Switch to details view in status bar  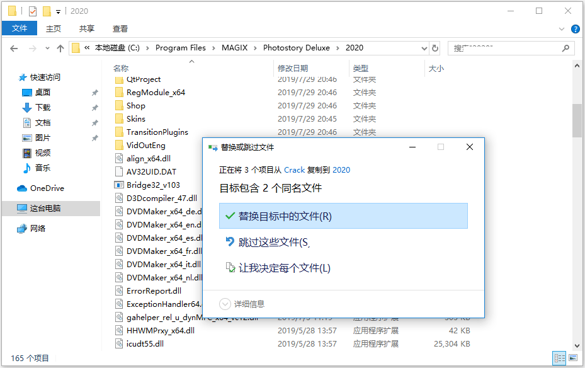coord(559,358)
